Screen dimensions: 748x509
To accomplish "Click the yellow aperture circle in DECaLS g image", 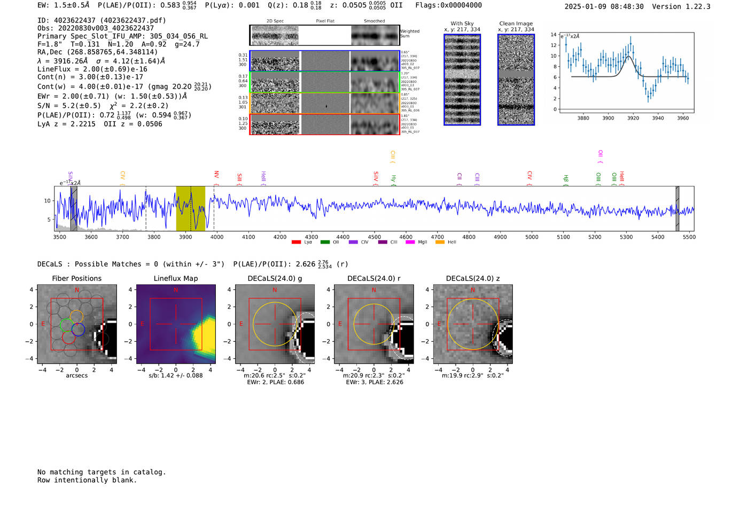I will (275, 324).
